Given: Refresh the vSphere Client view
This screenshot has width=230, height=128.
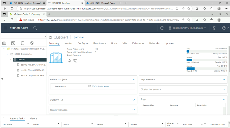Looking at the screenshot, I should 162,28.
